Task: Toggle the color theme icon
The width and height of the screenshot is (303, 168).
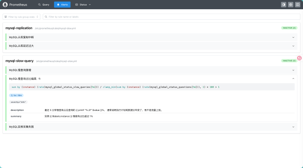Action: click(283, 5)
